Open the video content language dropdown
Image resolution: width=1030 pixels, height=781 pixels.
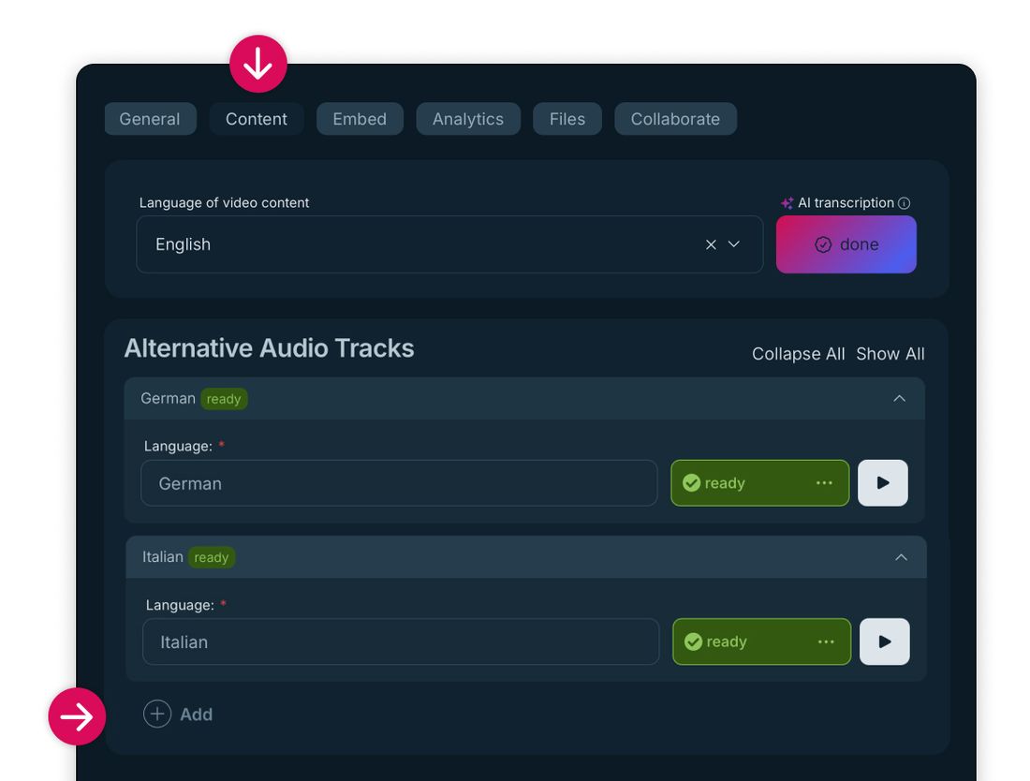[x=734, y=244]
